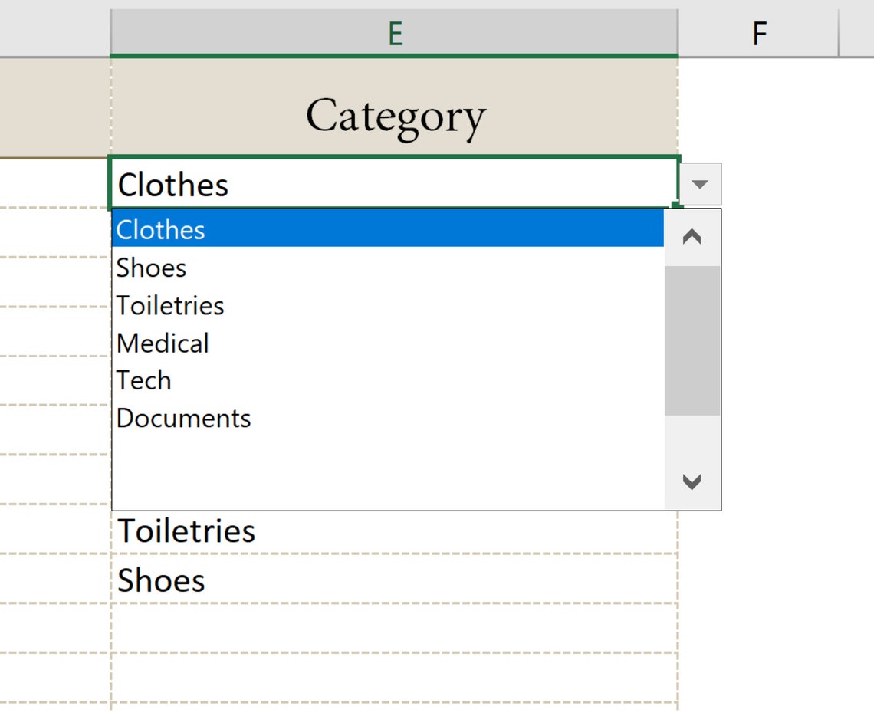Click the column divider between E and F

pyautogui.click(x=678, y=31)
